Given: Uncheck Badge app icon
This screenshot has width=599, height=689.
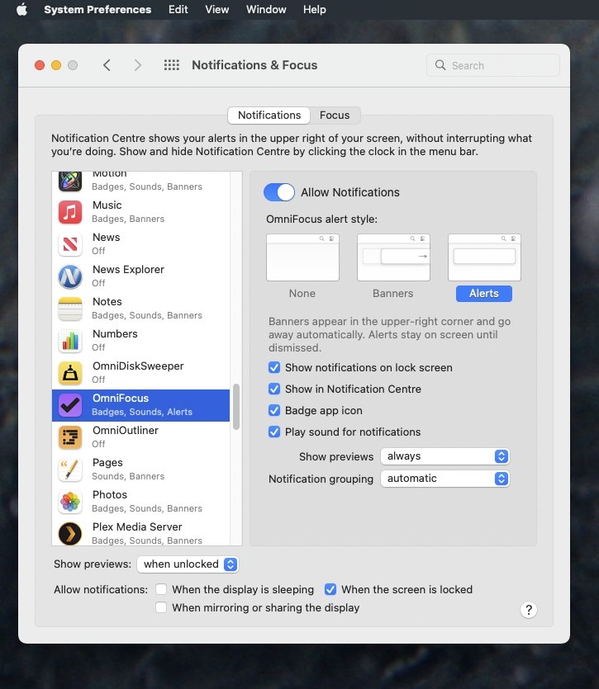Looking at the screenshot, I should tap(274, 410).
